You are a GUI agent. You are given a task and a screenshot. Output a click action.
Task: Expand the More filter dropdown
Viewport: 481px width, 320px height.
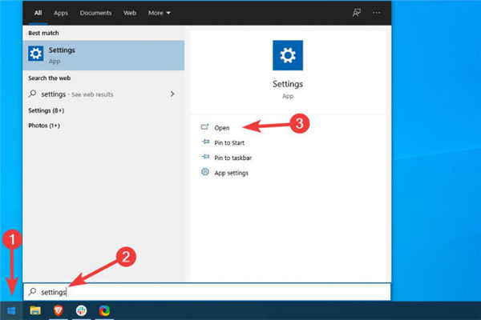(160, 14)
